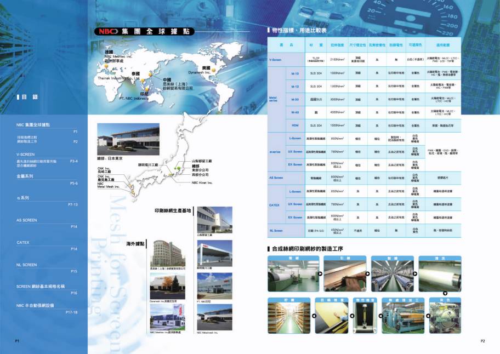
Task: Click the arrow left of the tensile tester photo
Action: coord(352,316)
